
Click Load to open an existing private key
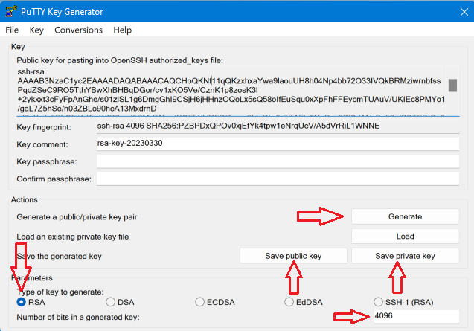pyautogui.click(x=405, y=237)
